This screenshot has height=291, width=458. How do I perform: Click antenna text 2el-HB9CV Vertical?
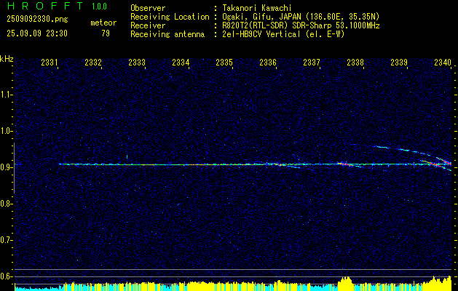(x=261, y=34)
